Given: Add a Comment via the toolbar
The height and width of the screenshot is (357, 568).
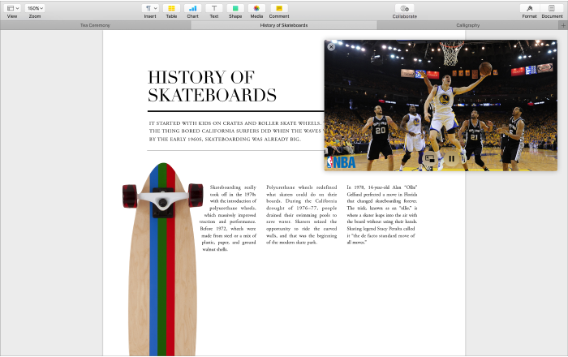Looking at the screenshot, I should click(x=278, y=8).
